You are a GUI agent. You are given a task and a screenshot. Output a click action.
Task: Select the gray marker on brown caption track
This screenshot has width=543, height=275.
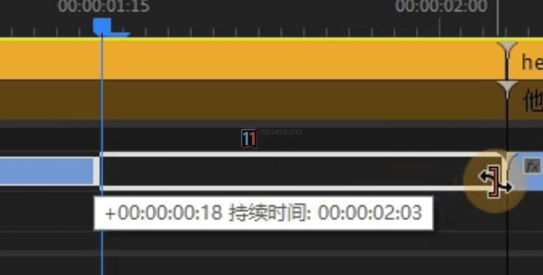(x=507, y=89)
